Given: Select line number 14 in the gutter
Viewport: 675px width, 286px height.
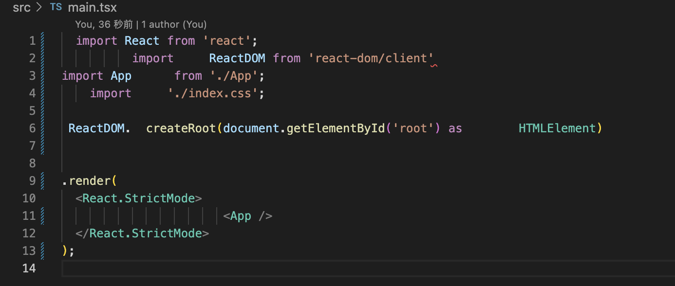Looking at the screenshot, I should pyautogui.click(x=29, y=268).
